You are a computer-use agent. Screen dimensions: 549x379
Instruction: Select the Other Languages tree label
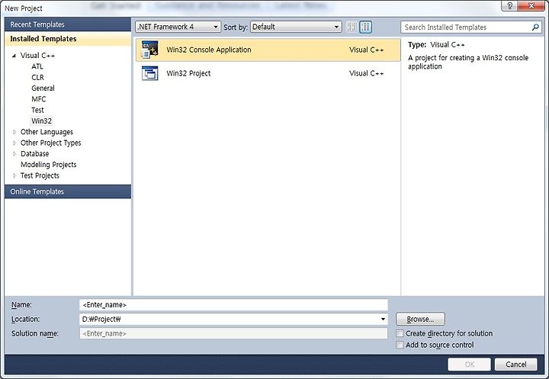[x=47, y=132]
